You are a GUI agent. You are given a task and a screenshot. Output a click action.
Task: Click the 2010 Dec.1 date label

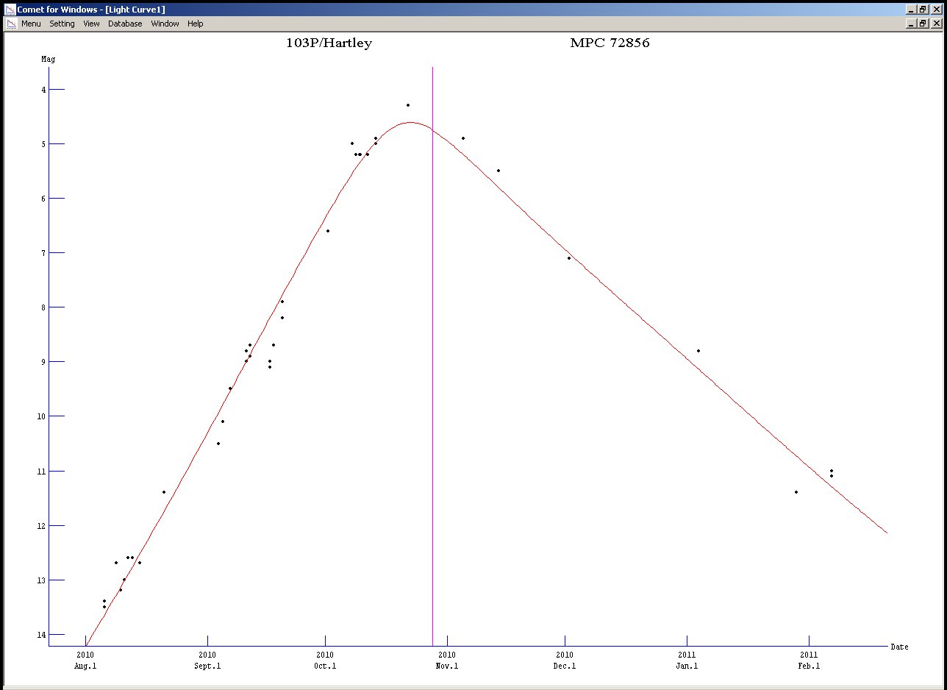[565, 660]
